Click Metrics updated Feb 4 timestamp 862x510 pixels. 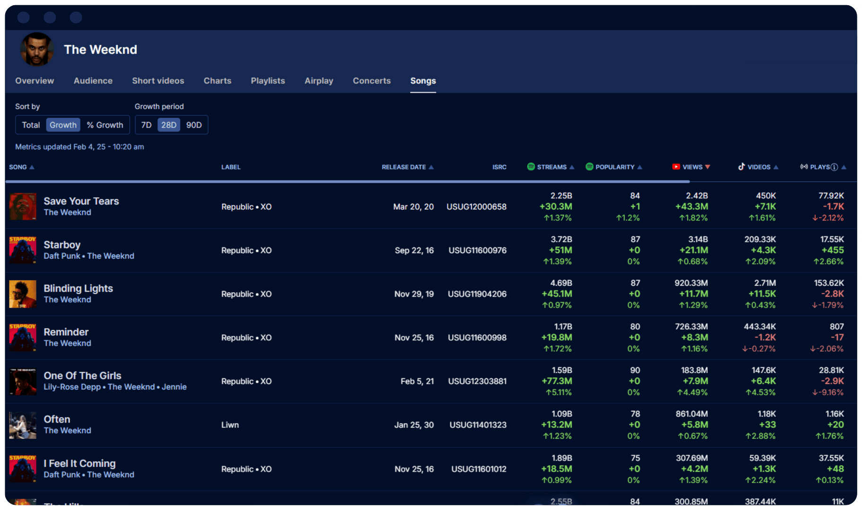(79, 147)
